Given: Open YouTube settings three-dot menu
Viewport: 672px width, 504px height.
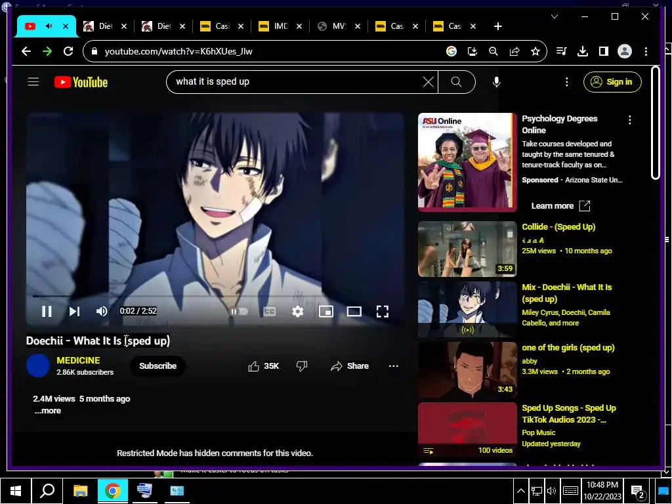Looking at the screenshot, I should [x=566, y=81].
